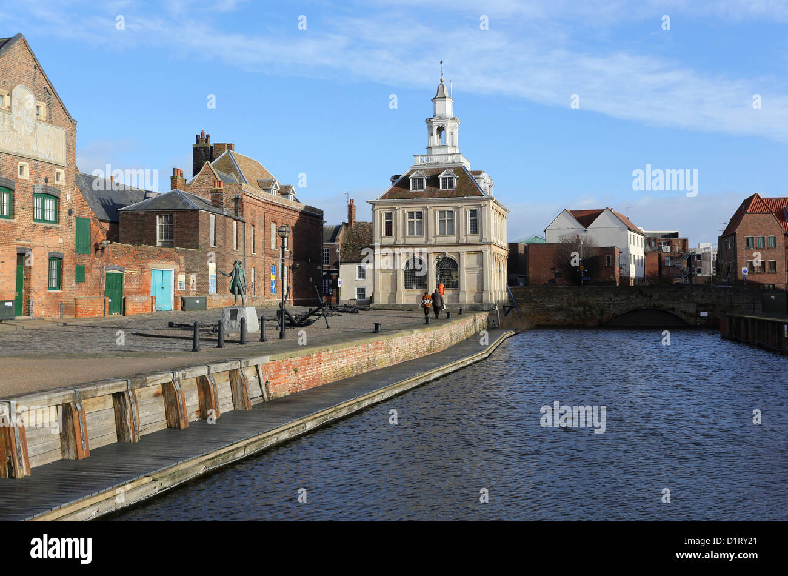Click the alamy logo in the bottom banner

pos(61,548)
